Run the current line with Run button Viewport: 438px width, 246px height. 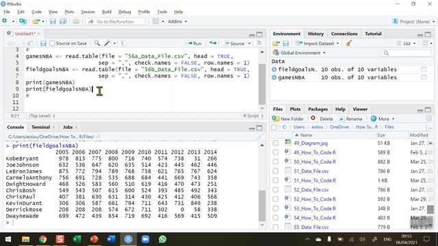(x=194, y=44)
